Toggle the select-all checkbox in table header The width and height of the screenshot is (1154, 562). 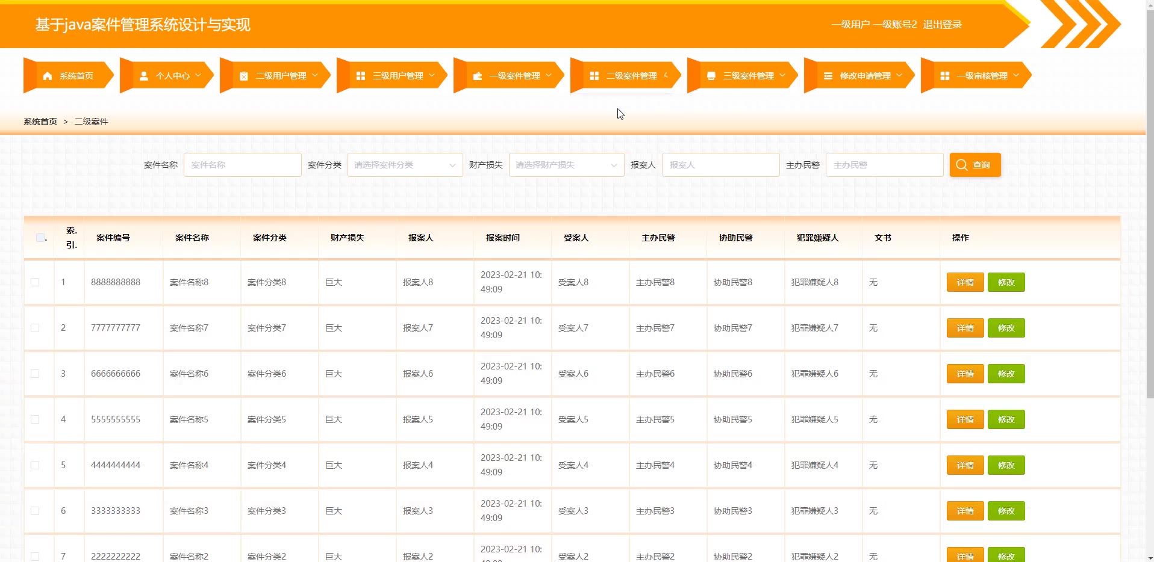[40, 238]
